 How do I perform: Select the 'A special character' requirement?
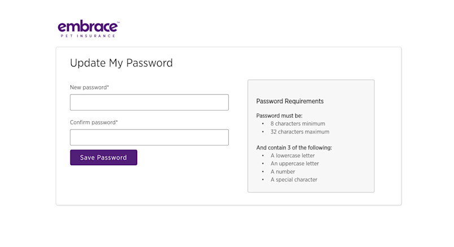294,180
